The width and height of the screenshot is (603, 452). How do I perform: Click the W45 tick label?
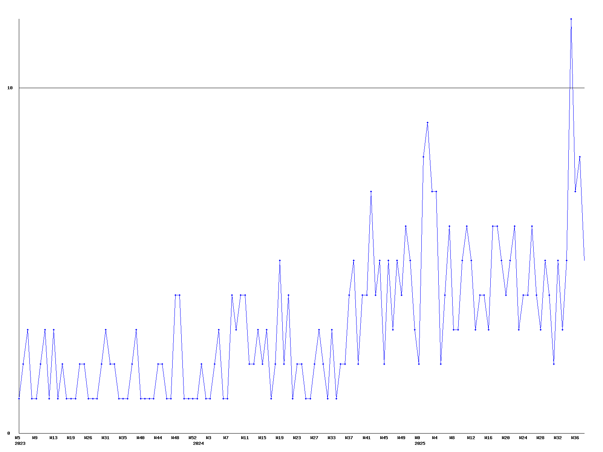coord(384,438)
